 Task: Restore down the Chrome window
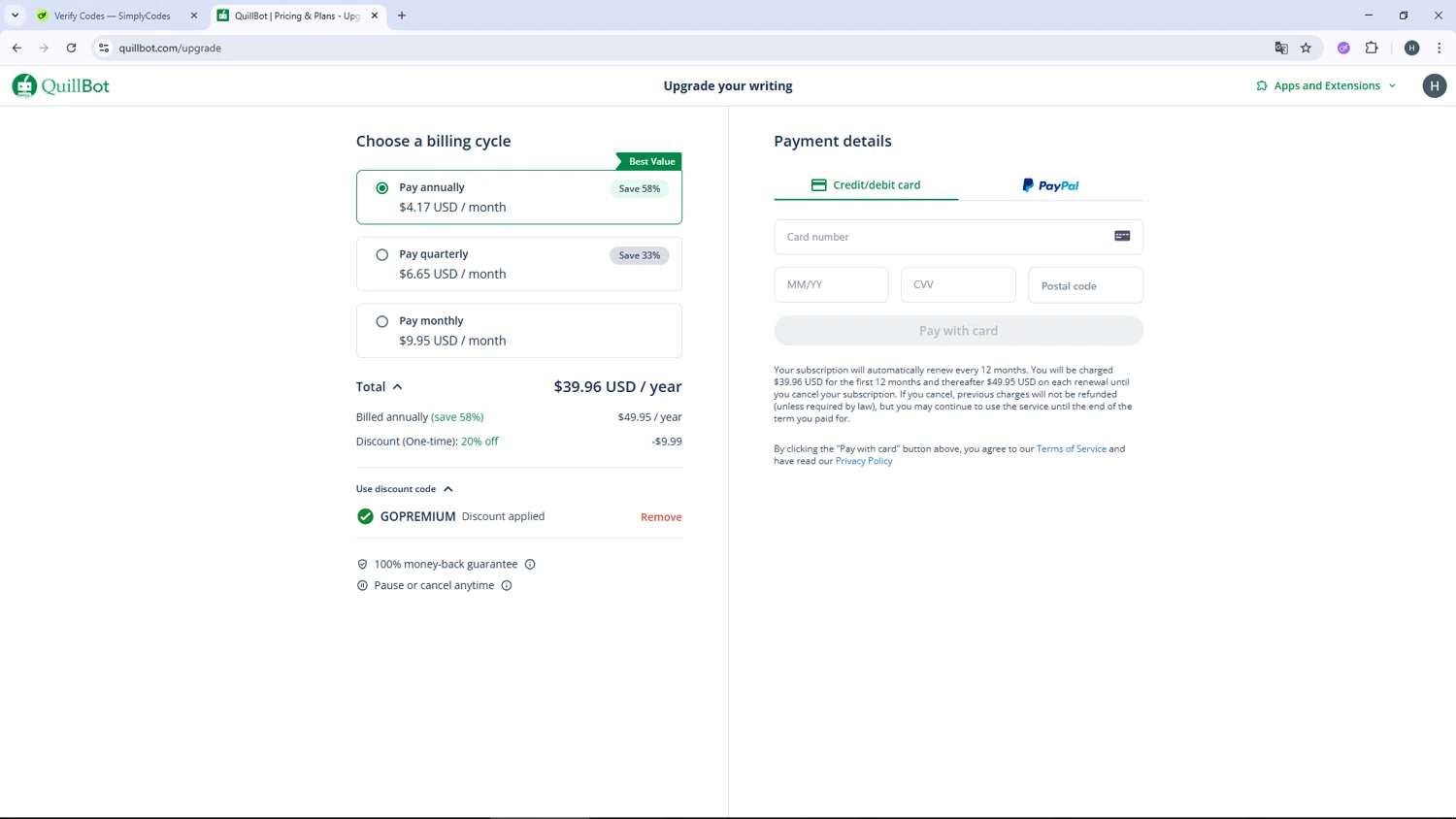click(1404, 16)
